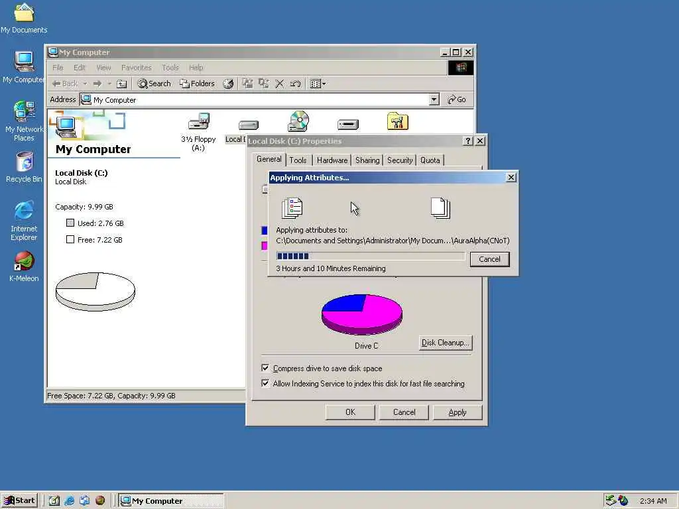
Task: Click the Copy To toolbar icon
Action: click(x=264, y=84)
